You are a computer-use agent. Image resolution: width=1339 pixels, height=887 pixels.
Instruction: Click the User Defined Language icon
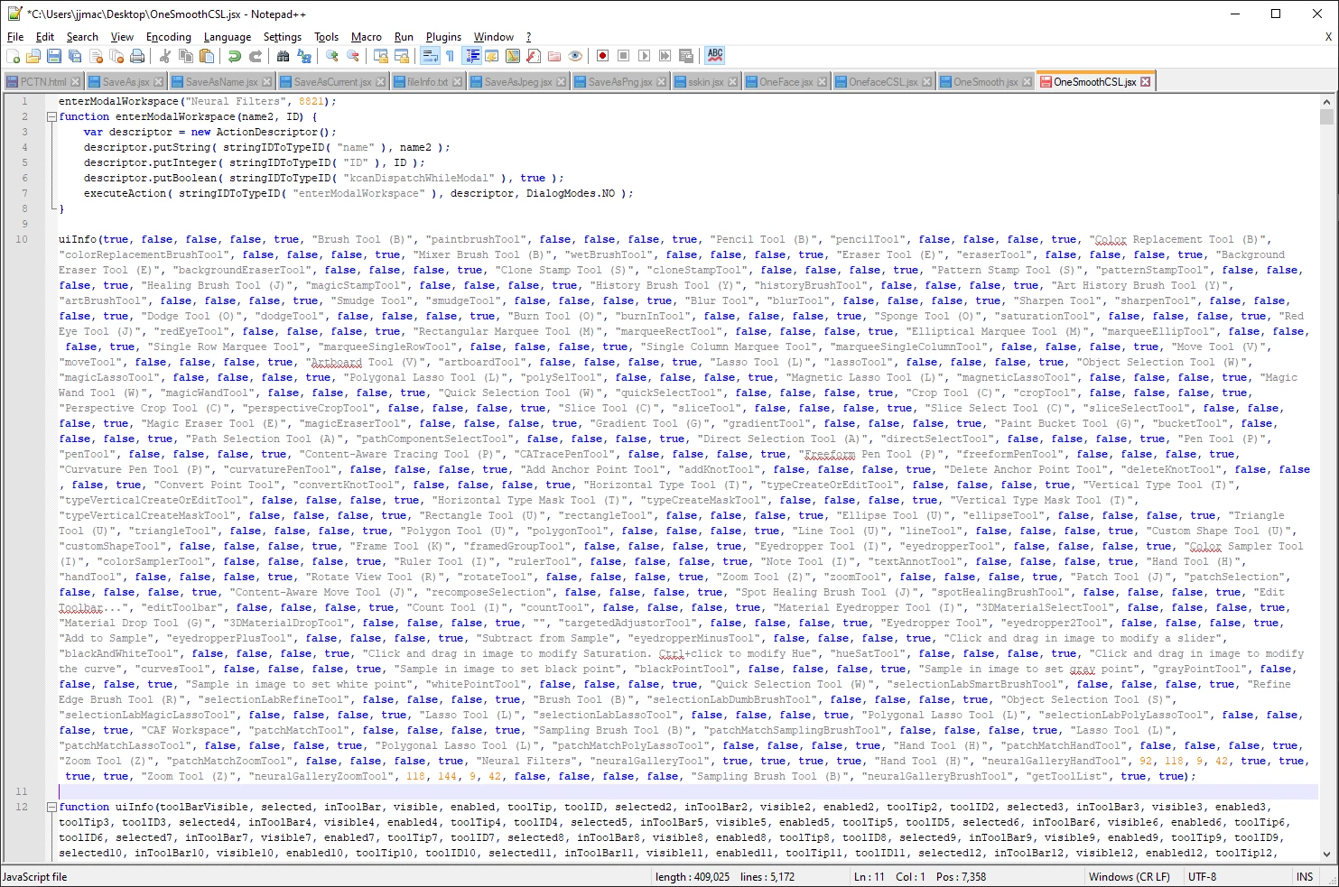(492, 56)
